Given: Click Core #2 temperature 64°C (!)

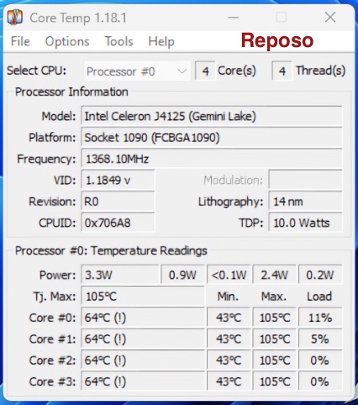Looking at the screenshot, I should click(x=143, y=360).
